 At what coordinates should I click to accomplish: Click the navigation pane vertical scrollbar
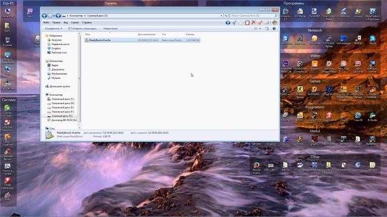pyautogui.click(x=79, y=79)
